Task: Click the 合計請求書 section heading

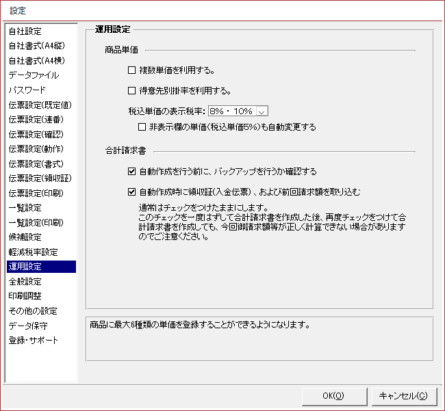Action: pos(125,150)
